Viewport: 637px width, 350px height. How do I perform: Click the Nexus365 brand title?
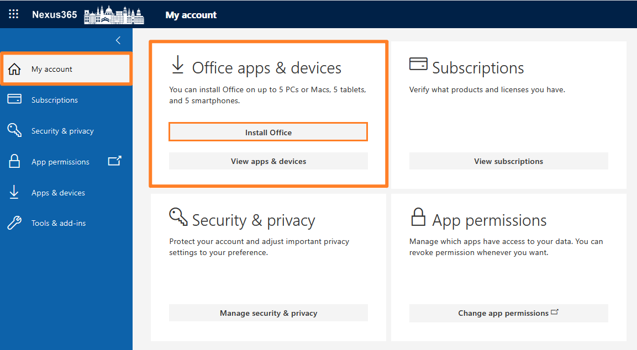click(x=55, y=15)
